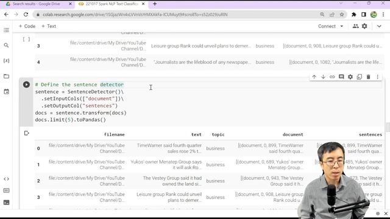Mirror cell in tab icon
Image resolution: width=390 pixels, height=219 pixels.
pyautogui.click(x=359, y=77)
